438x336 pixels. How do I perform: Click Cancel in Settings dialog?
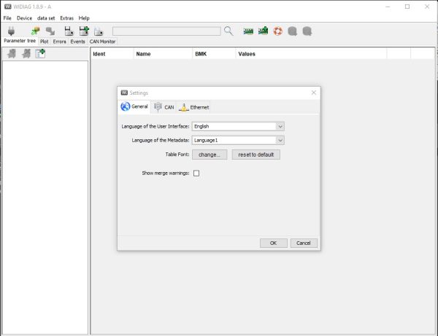[x=304, y=243]
